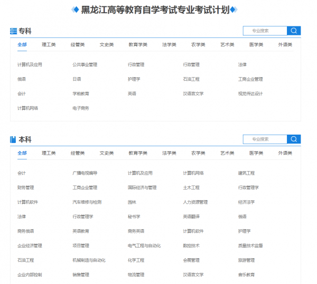The image size is (317, 284).
Task: Switch to 法学类 tab under 本科
Action: (169, 153)
